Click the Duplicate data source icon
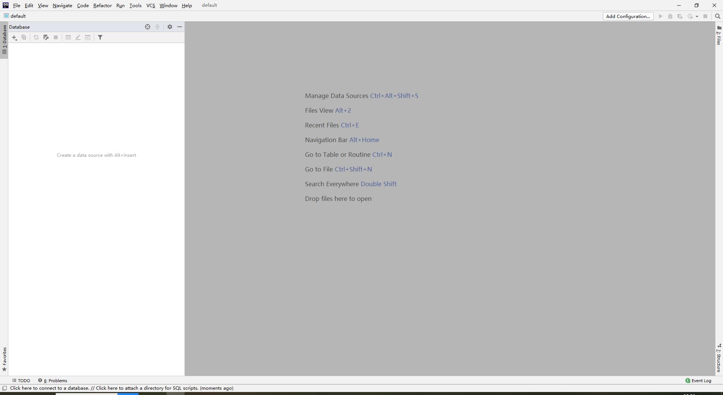The image size is (723, 395). coord(24,37)
